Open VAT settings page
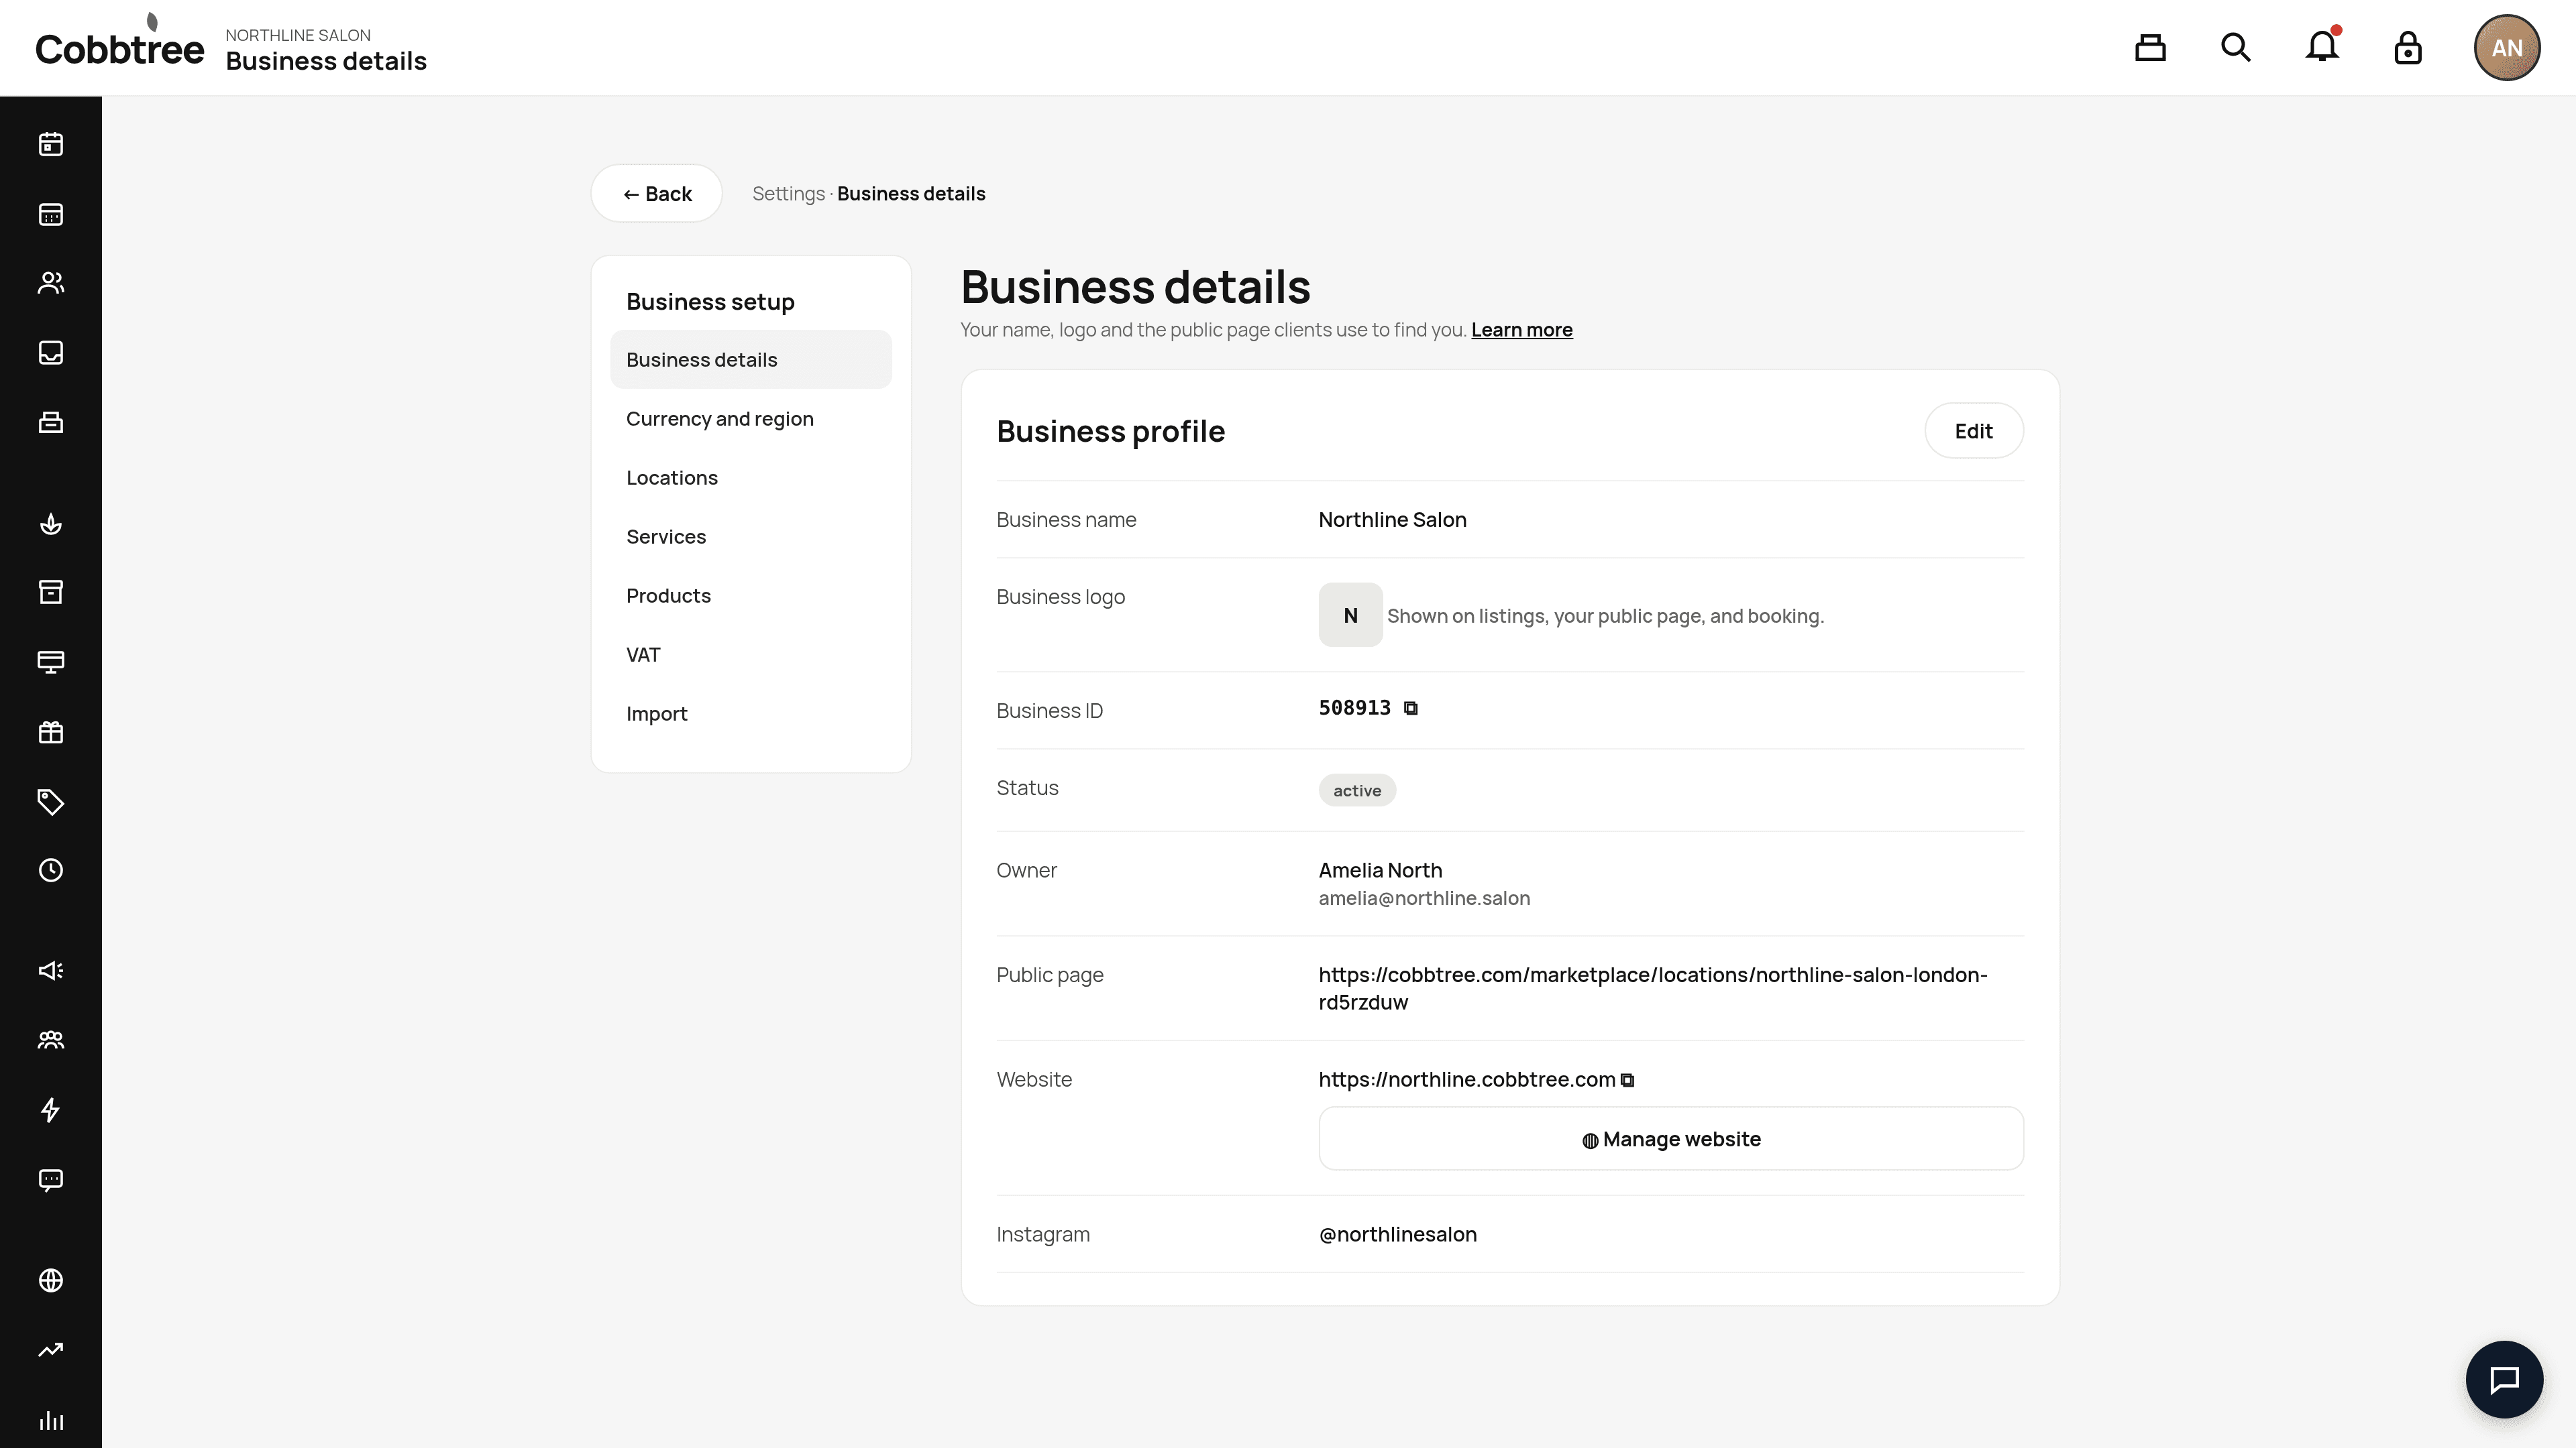The image size is (2576, 1448). pos(751,654)
